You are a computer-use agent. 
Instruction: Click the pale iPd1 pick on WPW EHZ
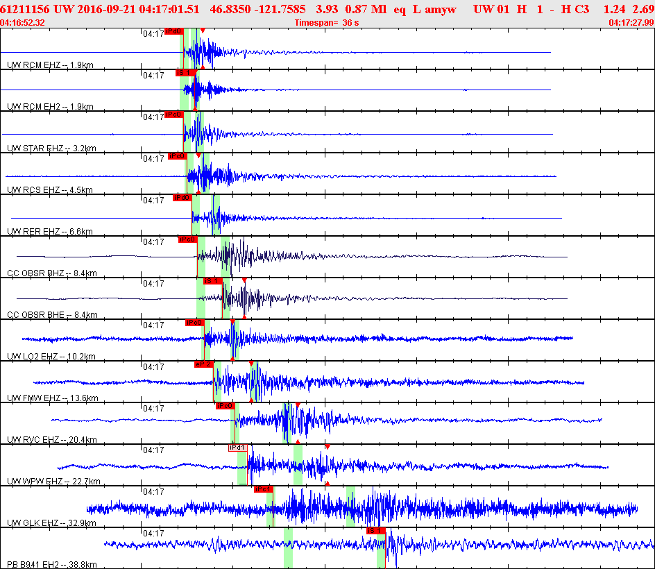(238, 448)
